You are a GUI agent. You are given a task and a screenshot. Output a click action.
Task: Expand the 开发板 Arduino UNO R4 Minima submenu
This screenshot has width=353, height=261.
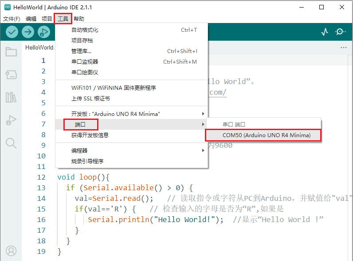pyautogui.click(x=131, y=114)
